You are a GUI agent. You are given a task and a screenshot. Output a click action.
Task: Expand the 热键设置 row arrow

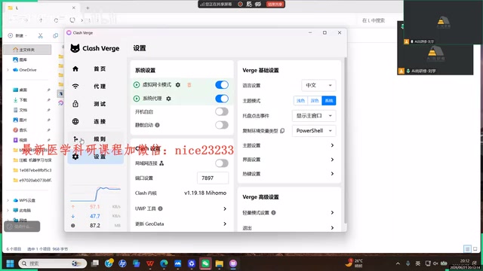click(332, 174)
